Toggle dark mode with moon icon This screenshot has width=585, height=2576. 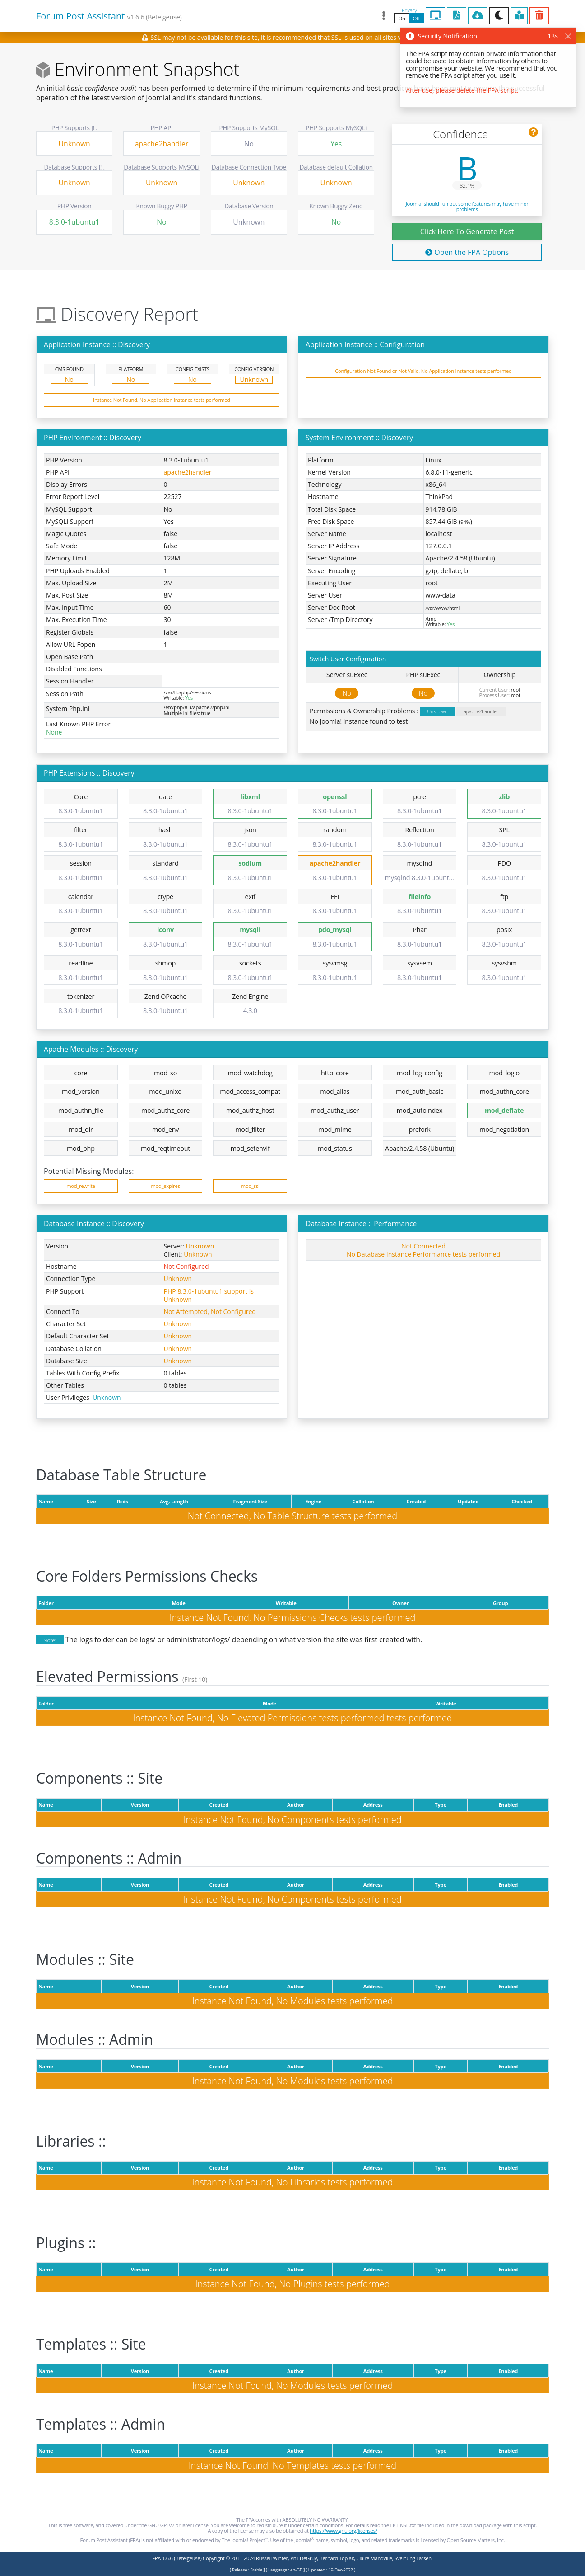click(x=498, y=16)
